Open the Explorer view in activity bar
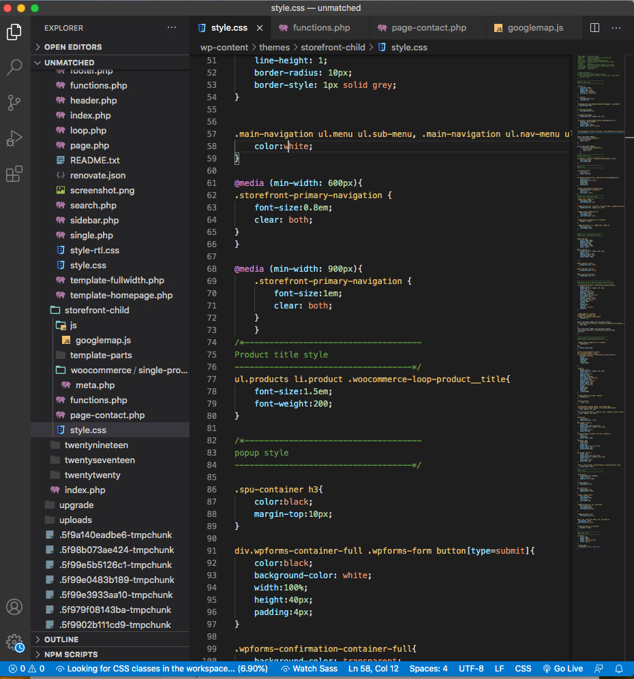Screen dimensions: 634x679 click(x=14, y=32)
